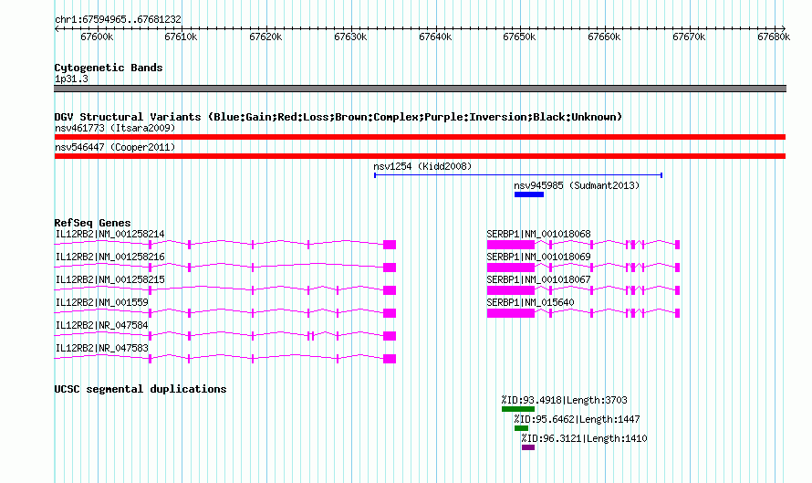This screenshot has width=812, height=483.
Task: Click the 67630k ruler tick label
Action: tap(350, 37)
